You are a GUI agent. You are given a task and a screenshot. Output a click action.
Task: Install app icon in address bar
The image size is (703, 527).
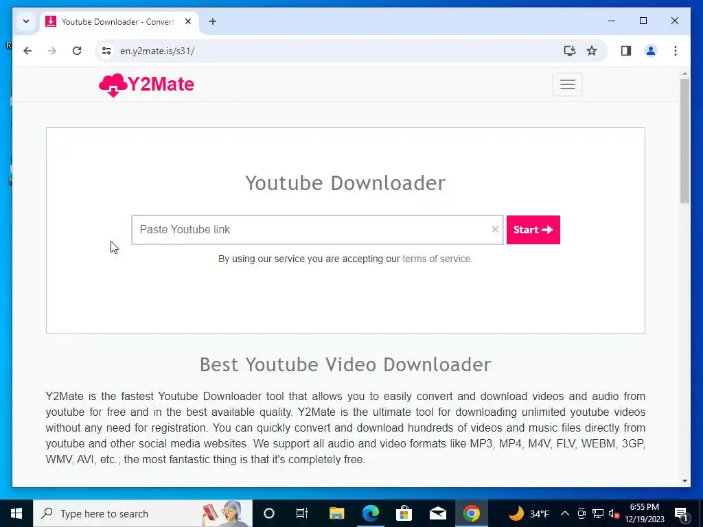[569, 51]
